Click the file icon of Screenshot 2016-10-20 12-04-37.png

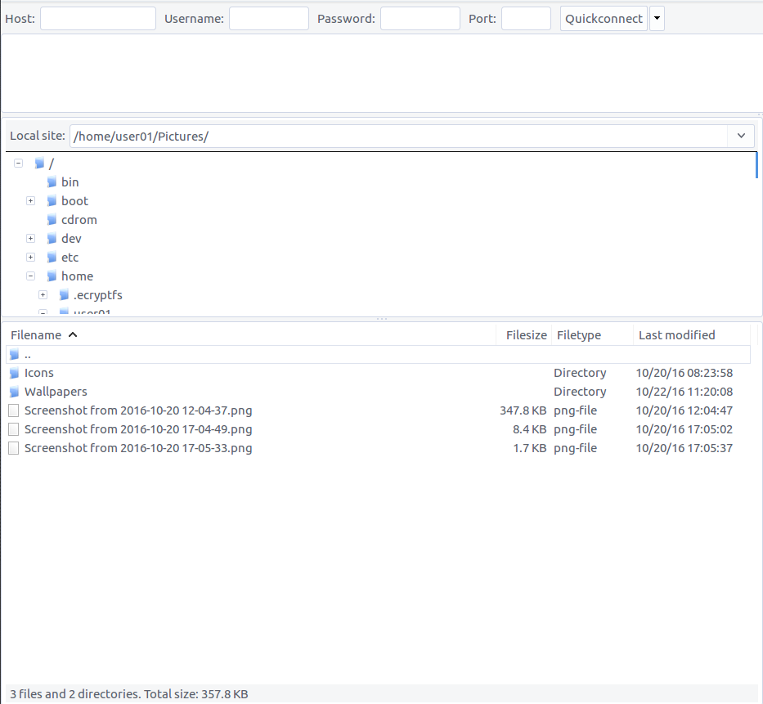(x=12, y=410)
